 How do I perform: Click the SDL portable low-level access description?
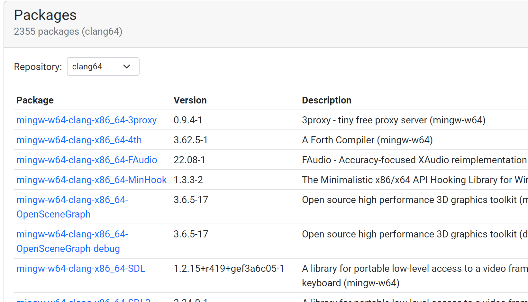415,276
